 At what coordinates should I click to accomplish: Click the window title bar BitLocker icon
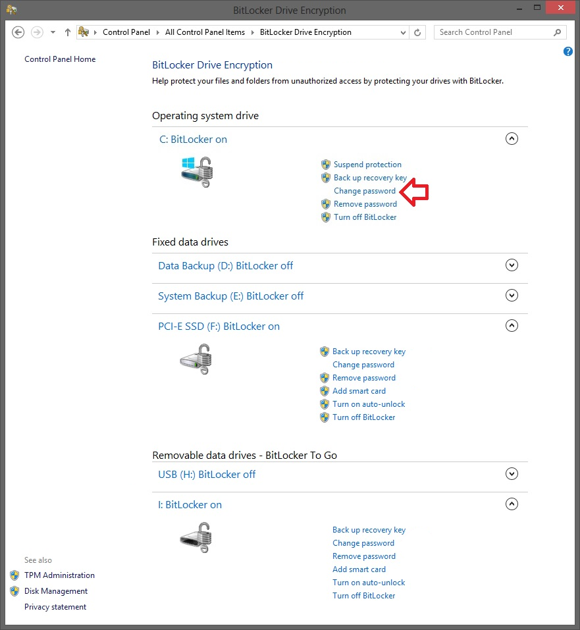(x=11, y=10)
